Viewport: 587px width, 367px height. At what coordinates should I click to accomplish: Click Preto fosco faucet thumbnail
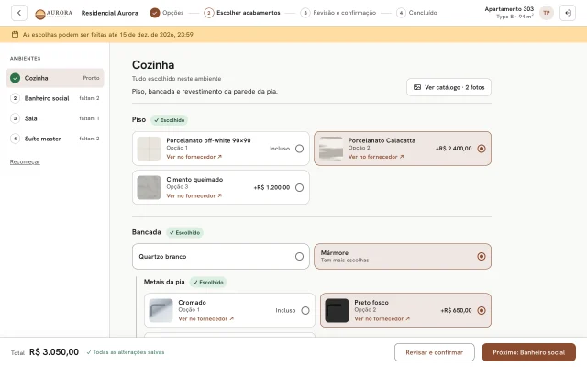point(337,310)
